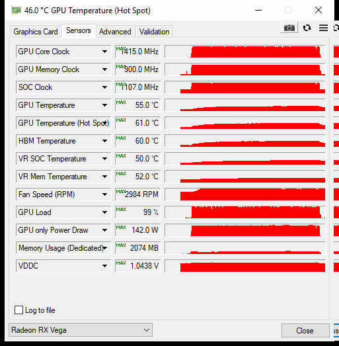The image size is (339, 346).
Task: Click the Fan Speed history graph
Action: (x=245, y=195)
